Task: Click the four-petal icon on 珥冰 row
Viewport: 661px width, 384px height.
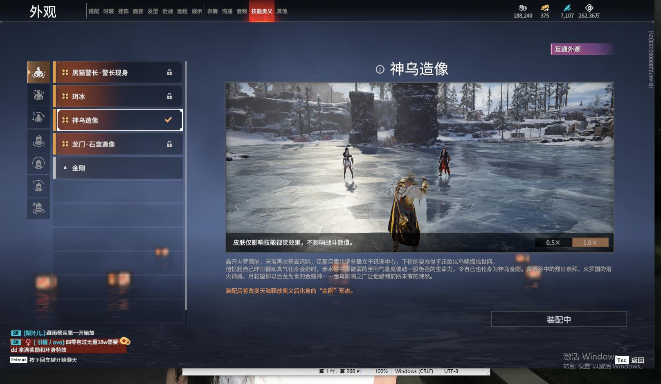Action: [65, 96]
